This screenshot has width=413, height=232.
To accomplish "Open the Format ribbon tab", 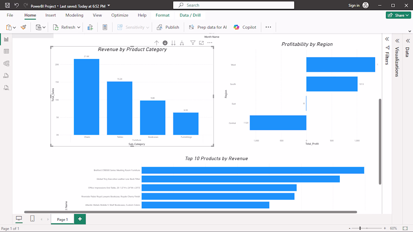I will (163, 15).
